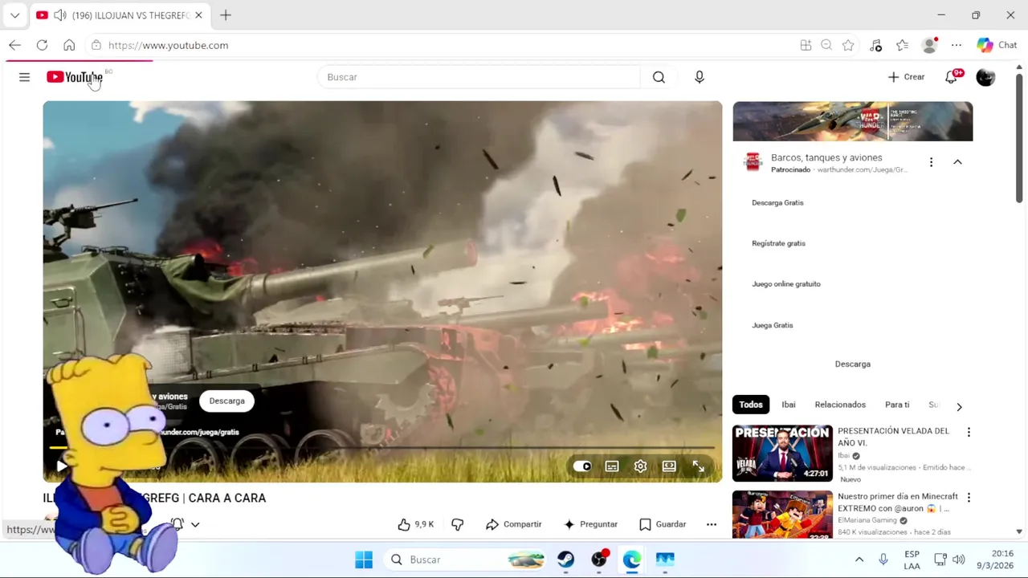This screenshot has width=1028, height=578.
Task: Start voice search with microphone icon
Action: [700, 77]
